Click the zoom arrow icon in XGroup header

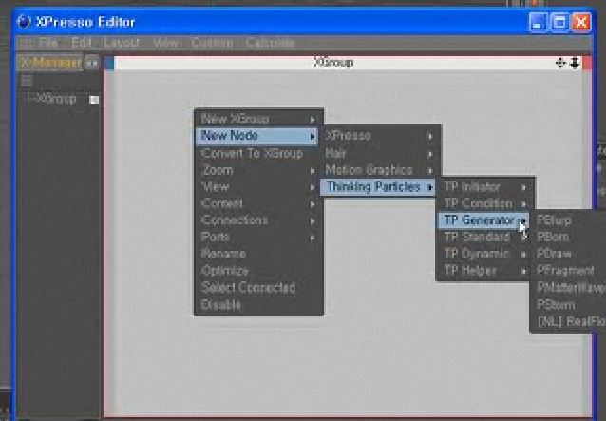575,63
